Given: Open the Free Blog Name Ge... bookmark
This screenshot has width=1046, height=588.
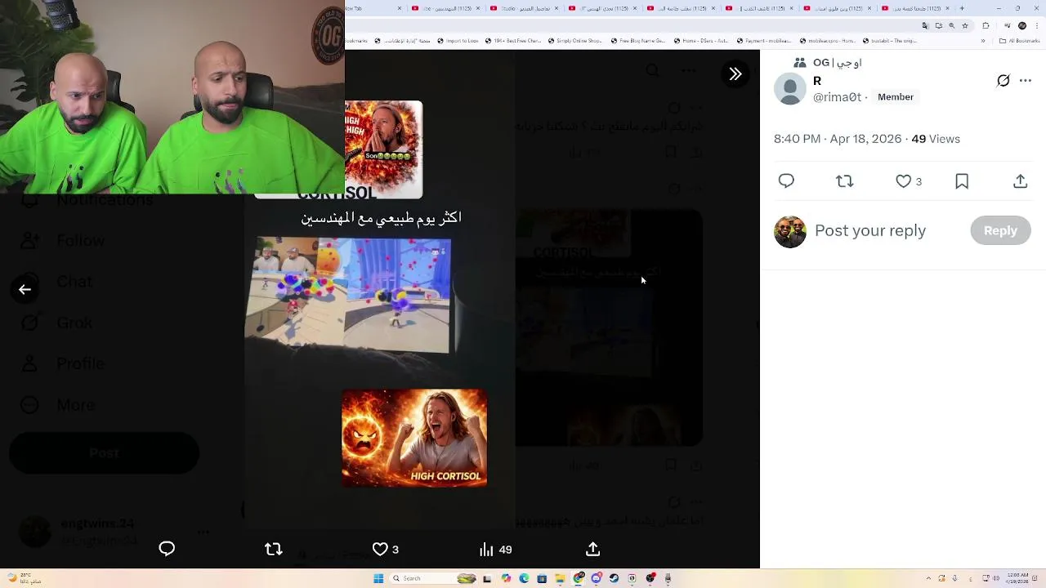Looking at the screenshot, I should pyautogui.click(x=638, y=41).
